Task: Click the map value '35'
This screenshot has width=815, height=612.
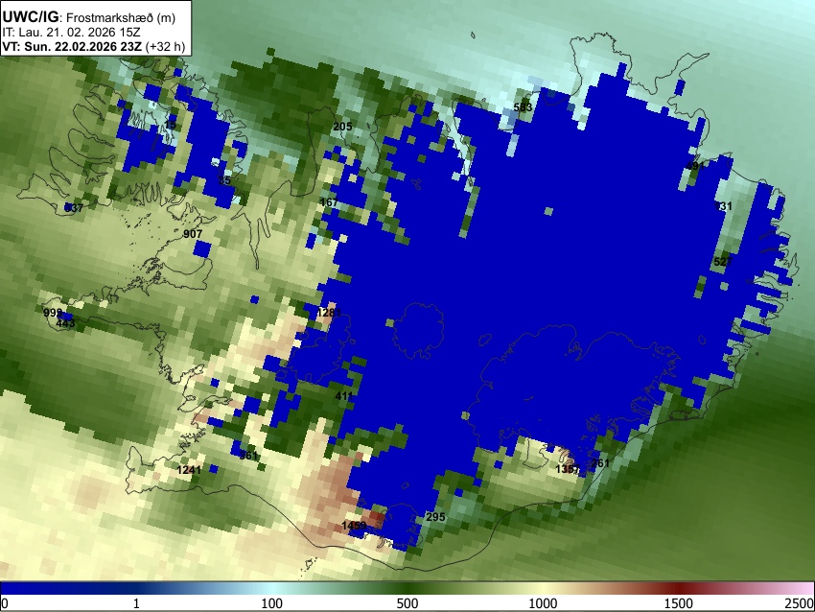Action: click(224, 180)
